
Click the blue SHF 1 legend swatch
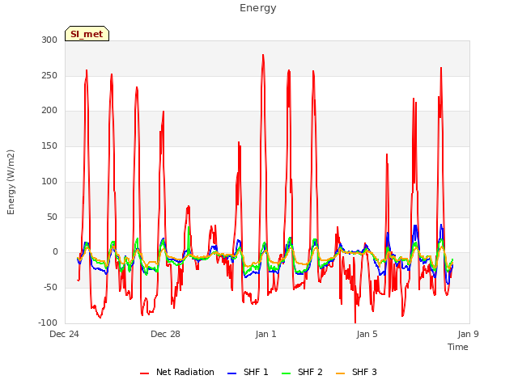232,373
